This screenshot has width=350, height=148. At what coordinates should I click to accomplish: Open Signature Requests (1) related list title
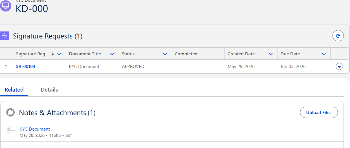click(x=48, y=36)
